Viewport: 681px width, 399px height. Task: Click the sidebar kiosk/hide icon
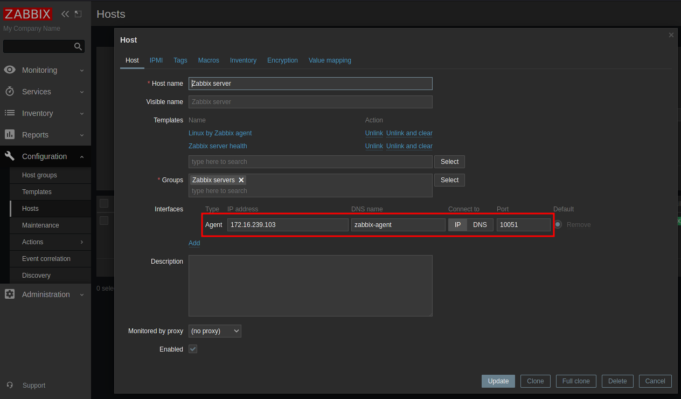click(x=78, y=14)
